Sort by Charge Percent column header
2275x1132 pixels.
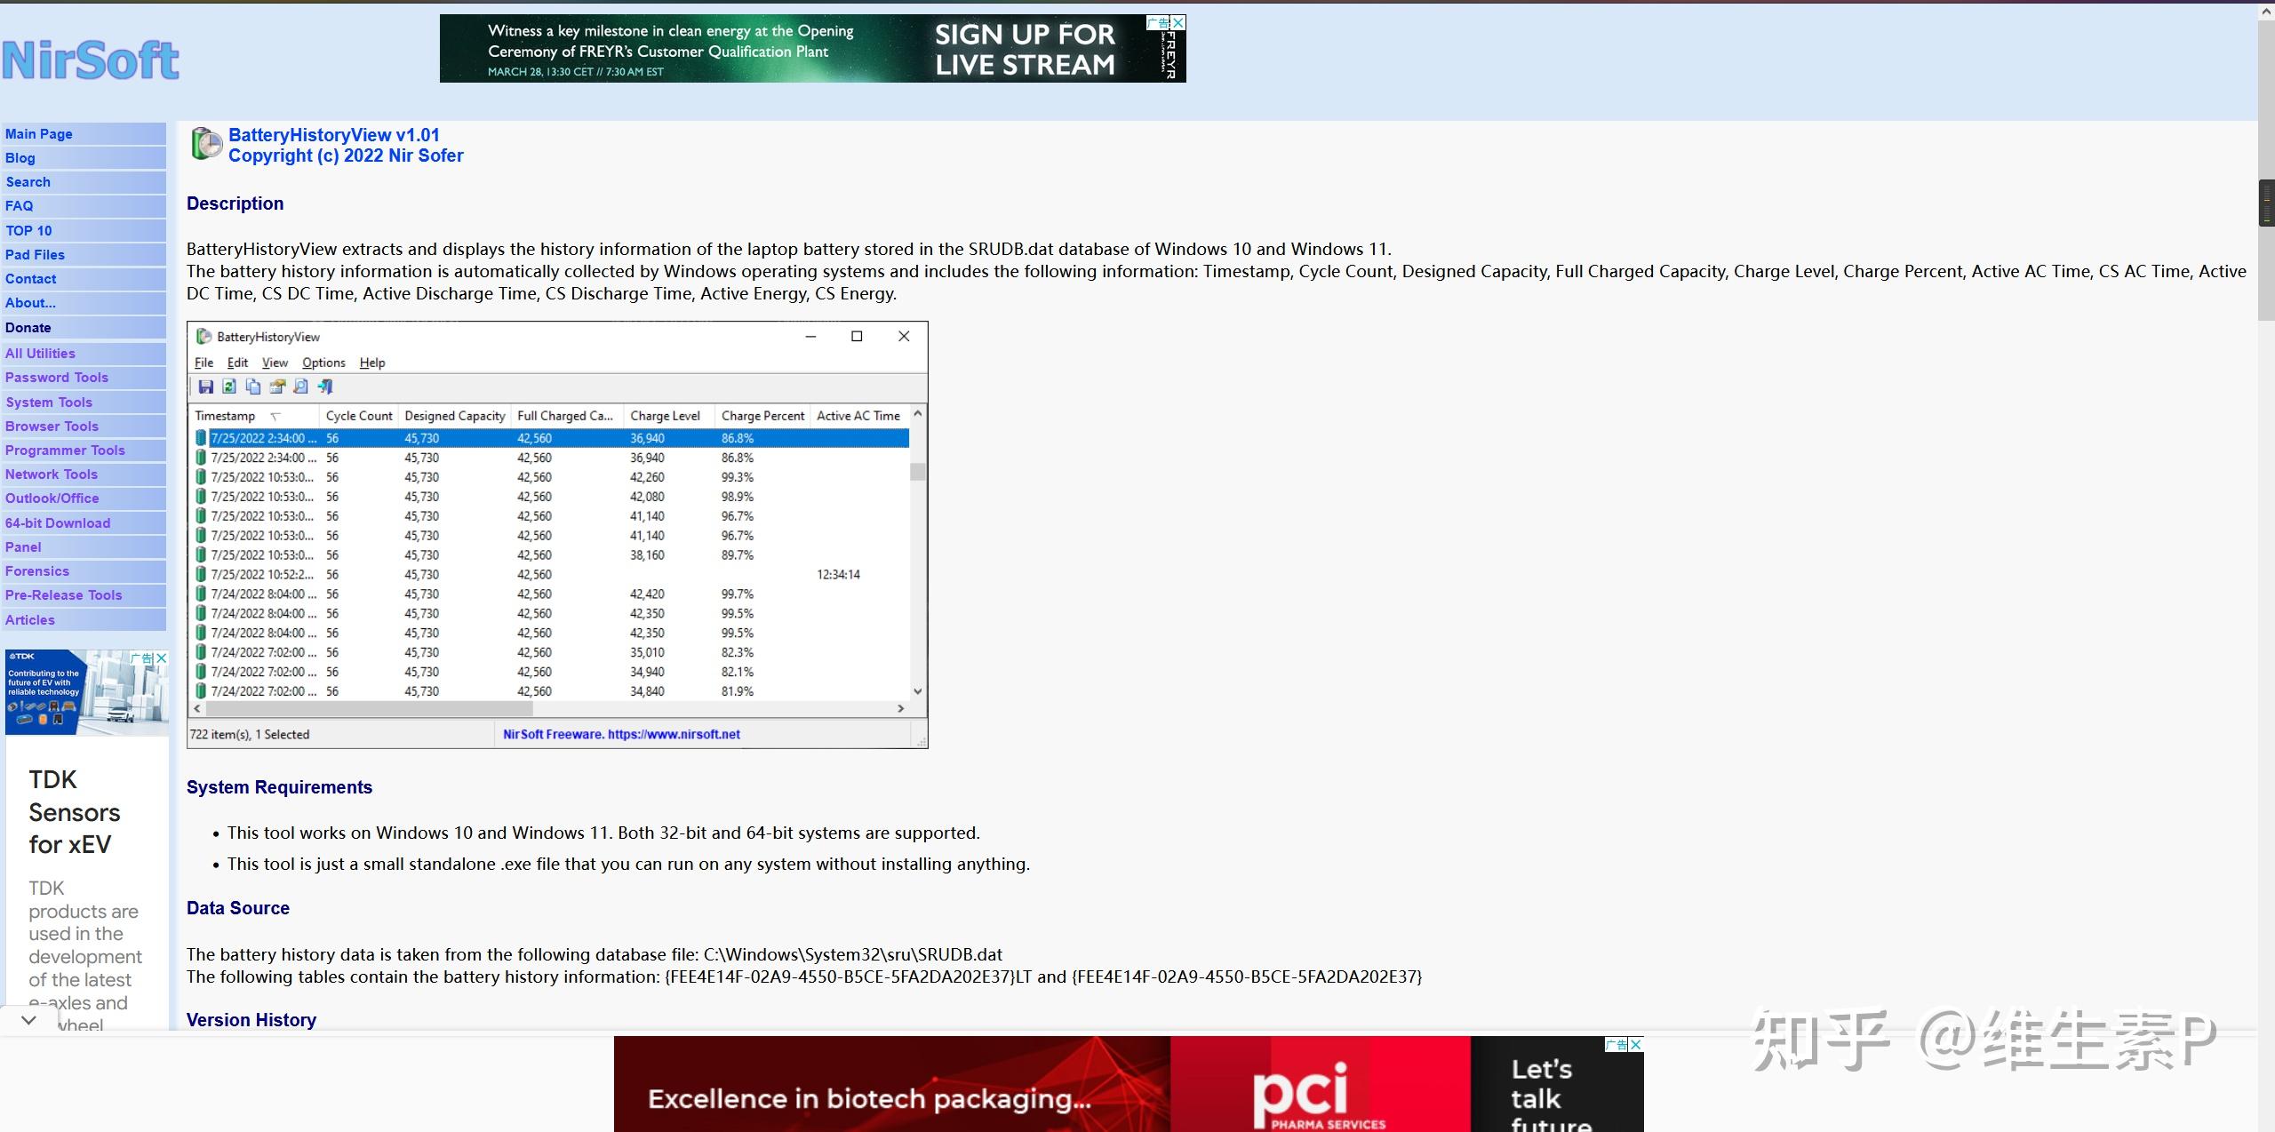coord(762,416)
